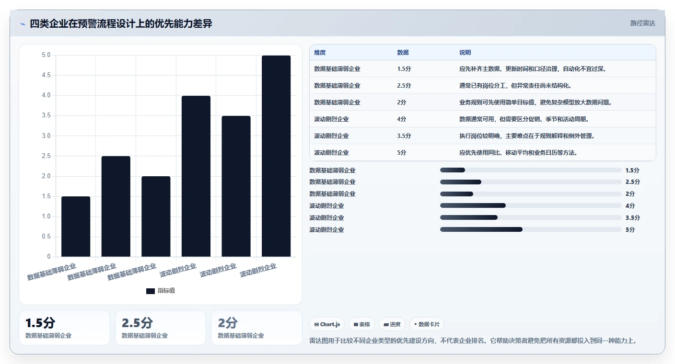The width and height of the screenshot is (675, 364).
Task: Click the bar with value 2.5 in chart
Action: click(x=116, y=206)
